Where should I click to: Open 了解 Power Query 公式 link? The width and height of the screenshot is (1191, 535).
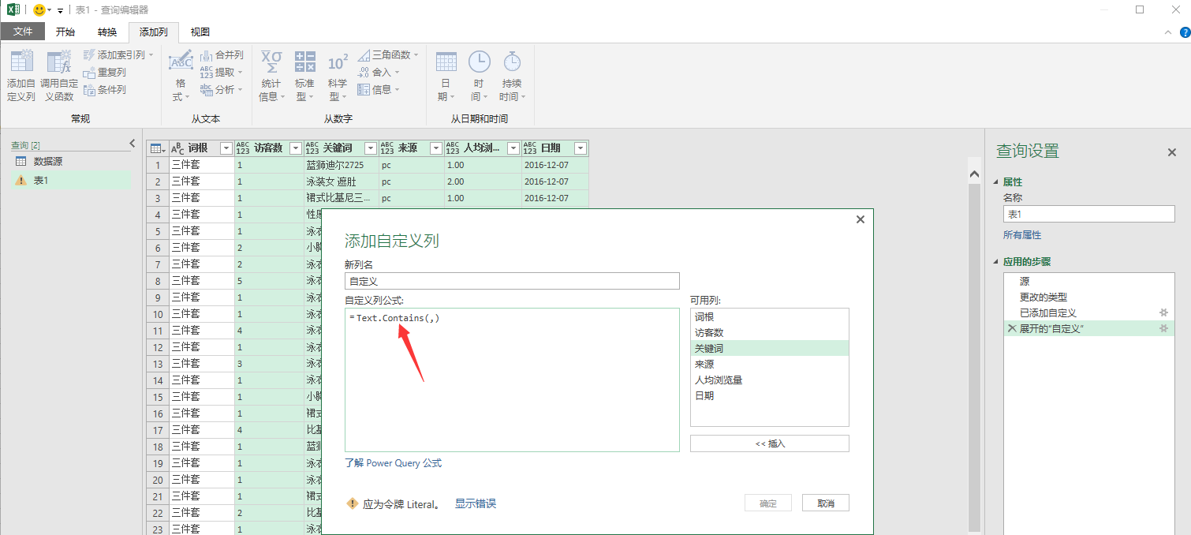394,463
